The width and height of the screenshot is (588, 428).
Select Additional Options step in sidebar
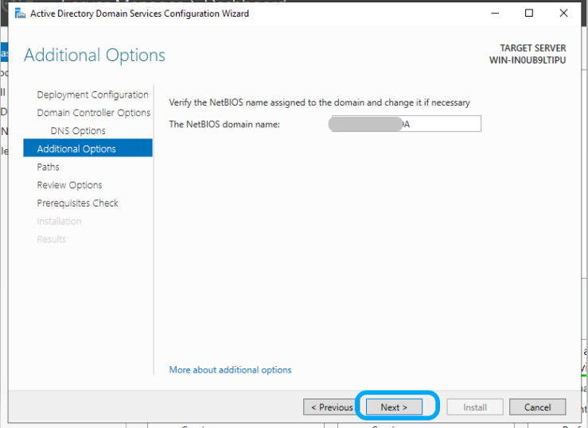[x=88, y=148]
